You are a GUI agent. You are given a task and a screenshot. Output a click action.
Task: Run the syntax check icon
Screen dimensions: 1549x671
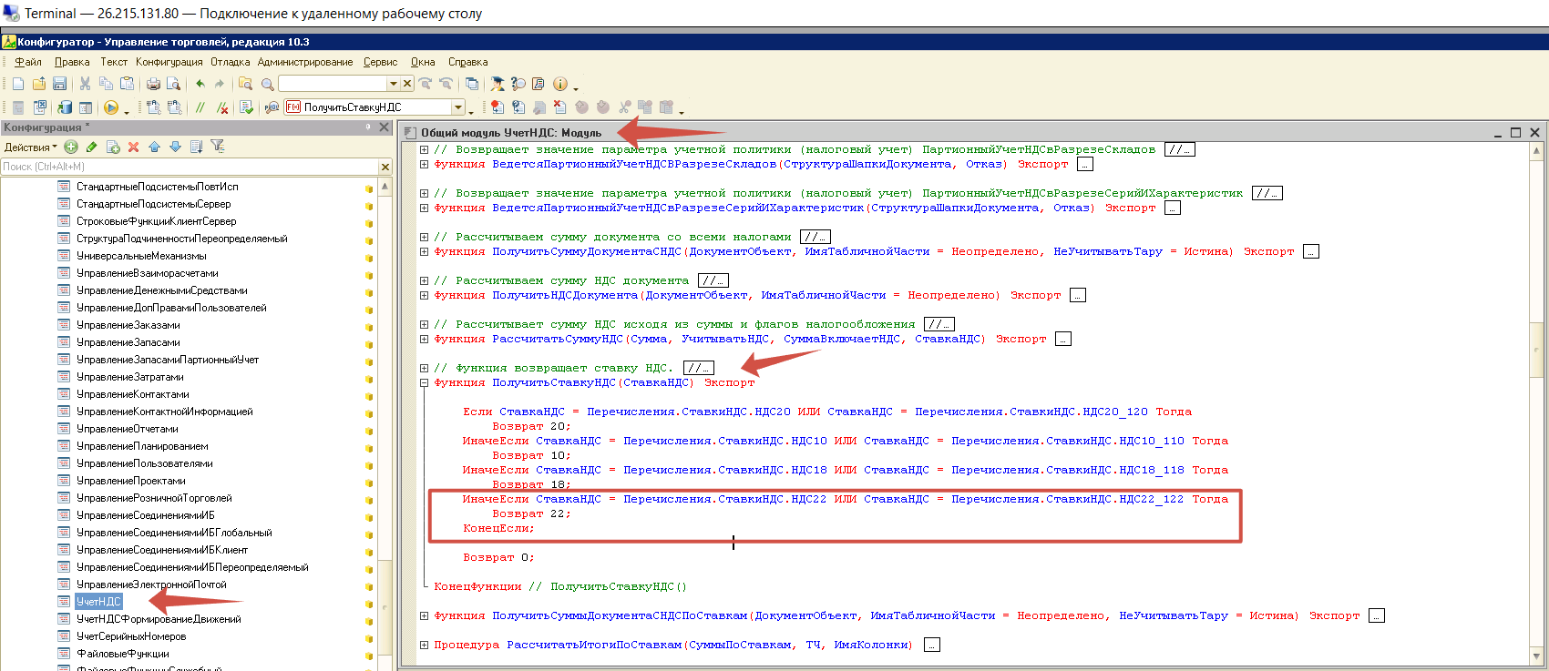pos(247,107)
